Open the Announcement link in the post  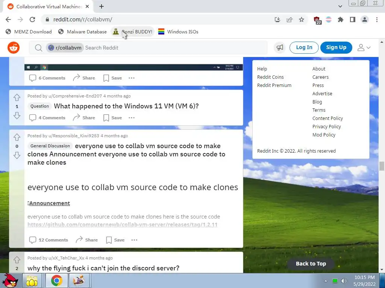coord(49,203)
